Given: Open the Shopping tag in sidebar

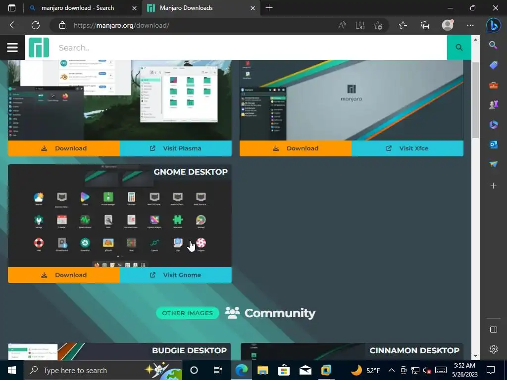Looking at the screenshot, I should (493, 65).
